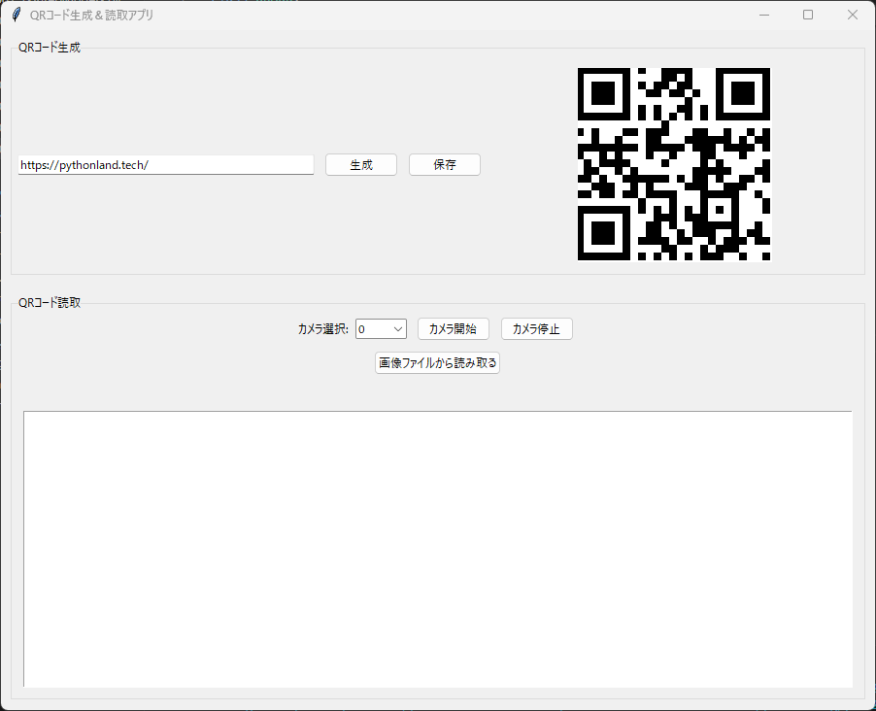
Task: Close the QR code app window
Action: coord(853,15)
